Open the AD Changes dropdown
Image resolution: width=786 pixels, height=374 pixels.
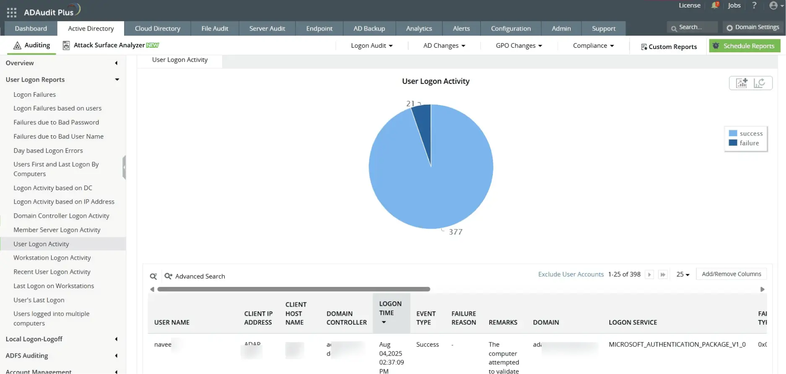point(444,46)
